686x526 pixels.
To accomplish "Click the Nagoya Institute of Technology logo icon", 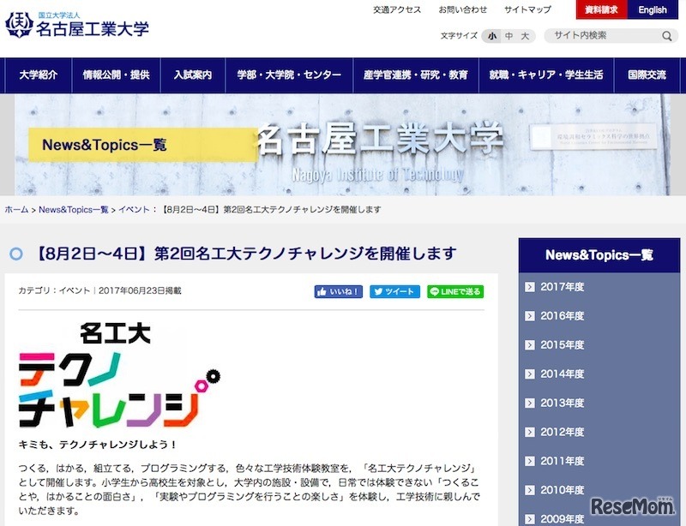I will point(21,23).
